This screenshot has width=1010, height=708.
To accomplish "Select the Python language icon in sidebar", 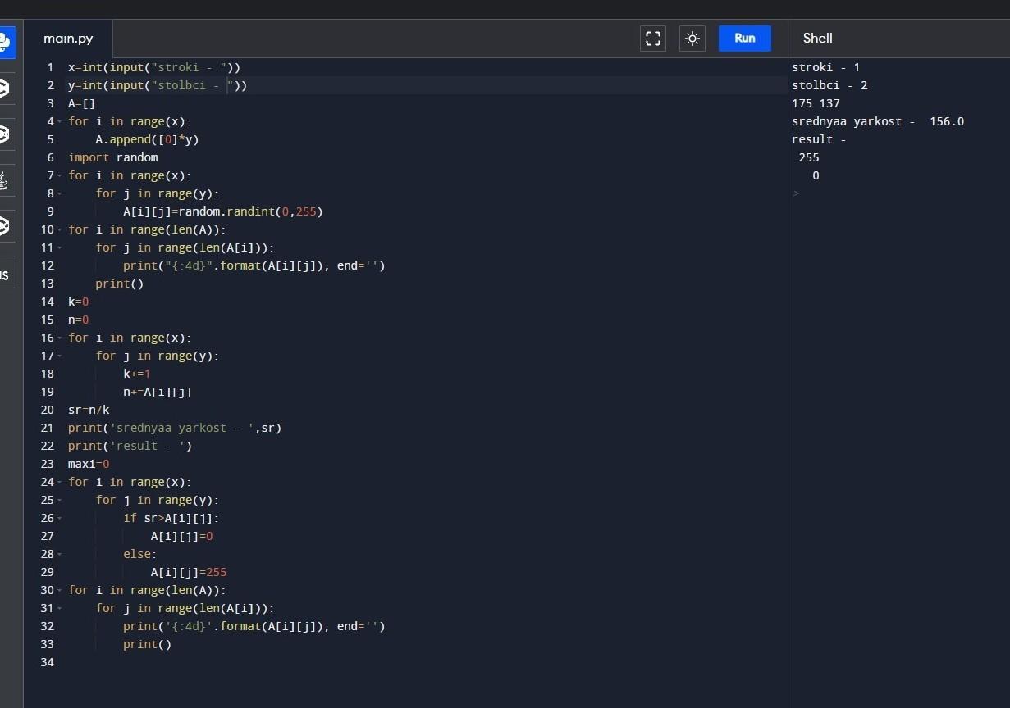I will [x=5, y=41].
